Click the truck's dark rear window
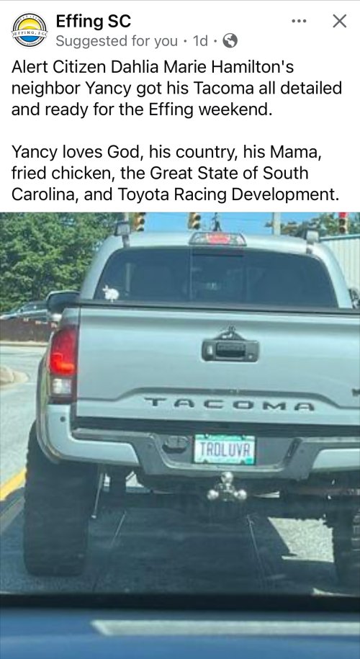Viewport: 360px width, 659px height. [215, 278]
